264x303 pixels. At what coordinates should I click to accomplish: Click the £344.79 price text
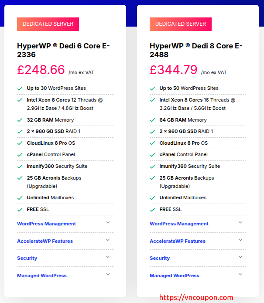(174, 70)
